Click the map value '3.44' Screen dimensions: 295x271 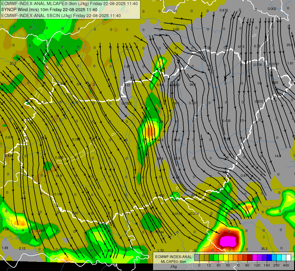click(161, 232)
